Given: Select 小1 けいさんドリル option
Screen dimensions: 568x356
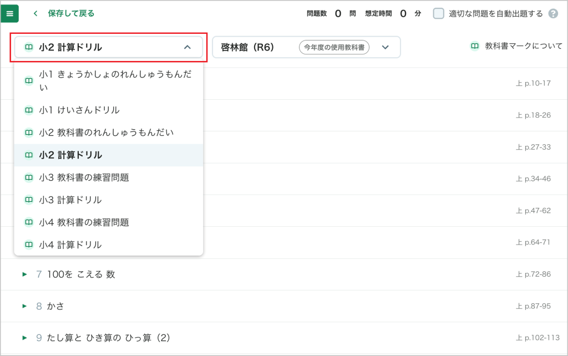Looking at the screenshot, I should tap(108, 110).
